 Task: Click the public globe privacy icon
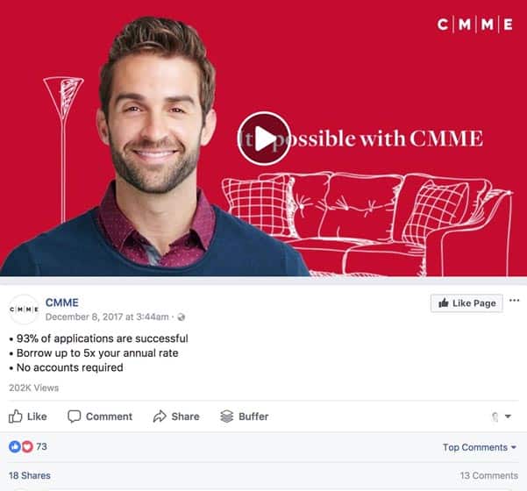click(x=182, y=317)
